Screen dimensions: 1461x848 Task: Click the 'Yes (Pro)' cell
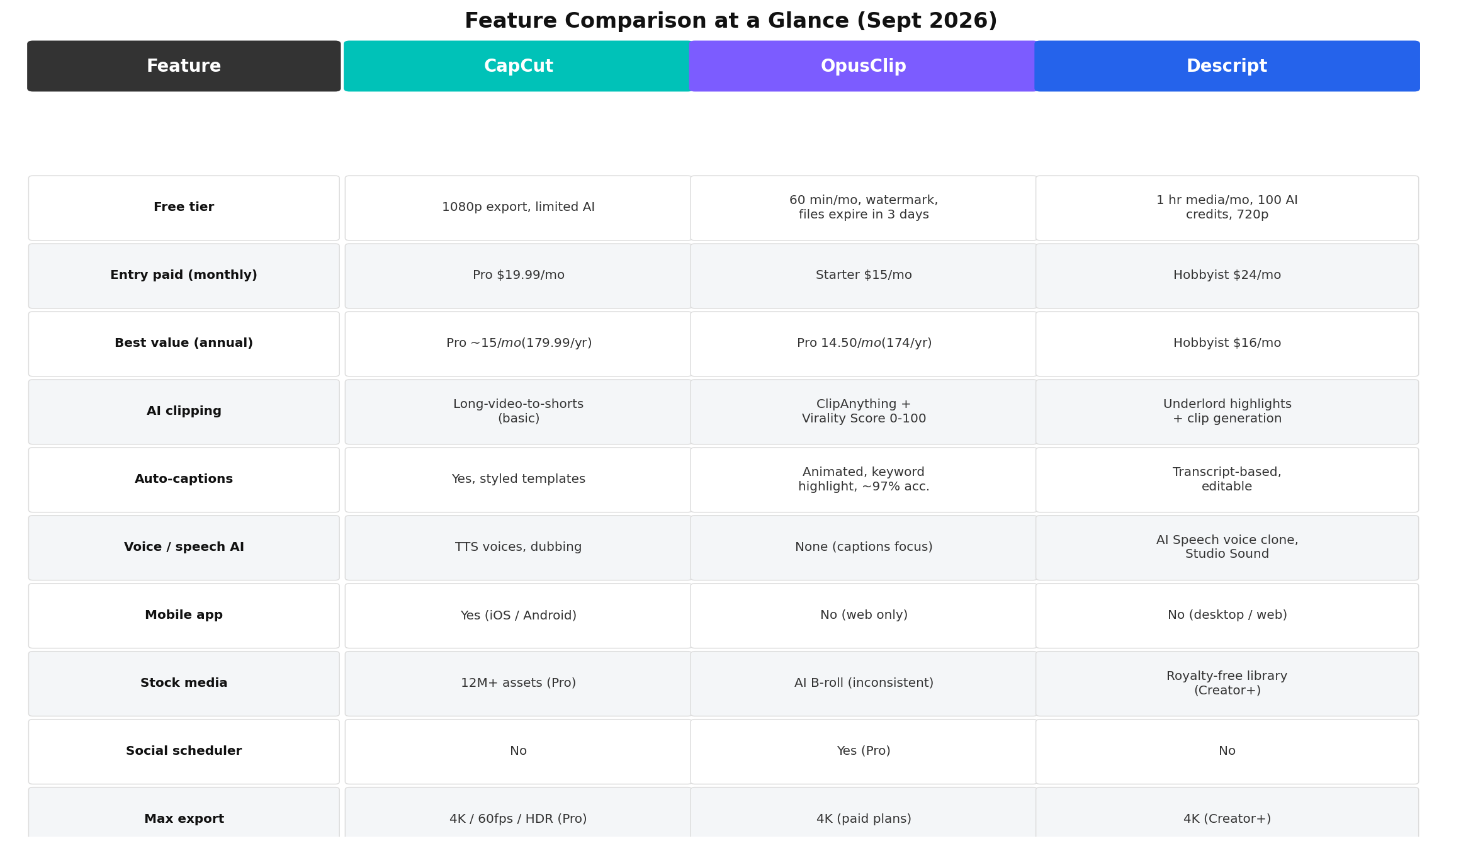point(864,752)
